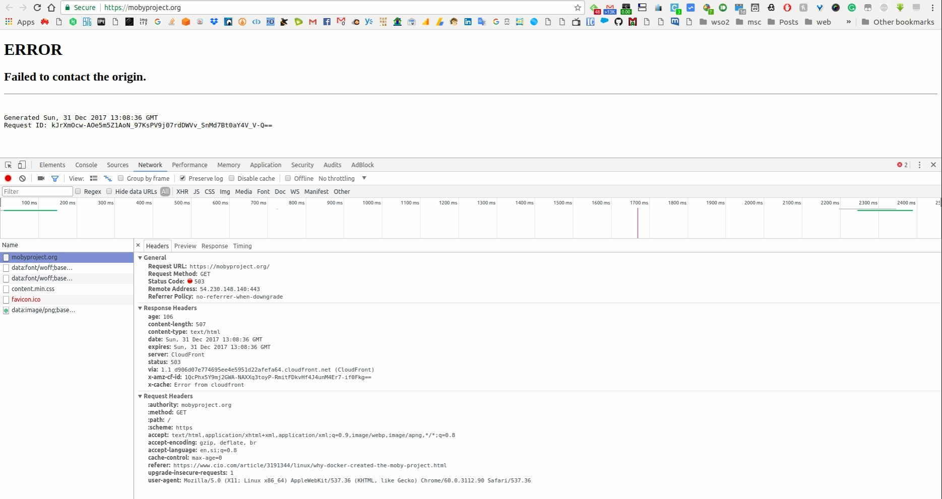Check Disable cache
The height and width of the screenshot is (499, 942).
tap(231, 178)
